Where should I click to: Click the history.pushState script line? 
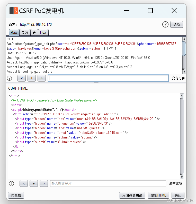coord(44,109)
